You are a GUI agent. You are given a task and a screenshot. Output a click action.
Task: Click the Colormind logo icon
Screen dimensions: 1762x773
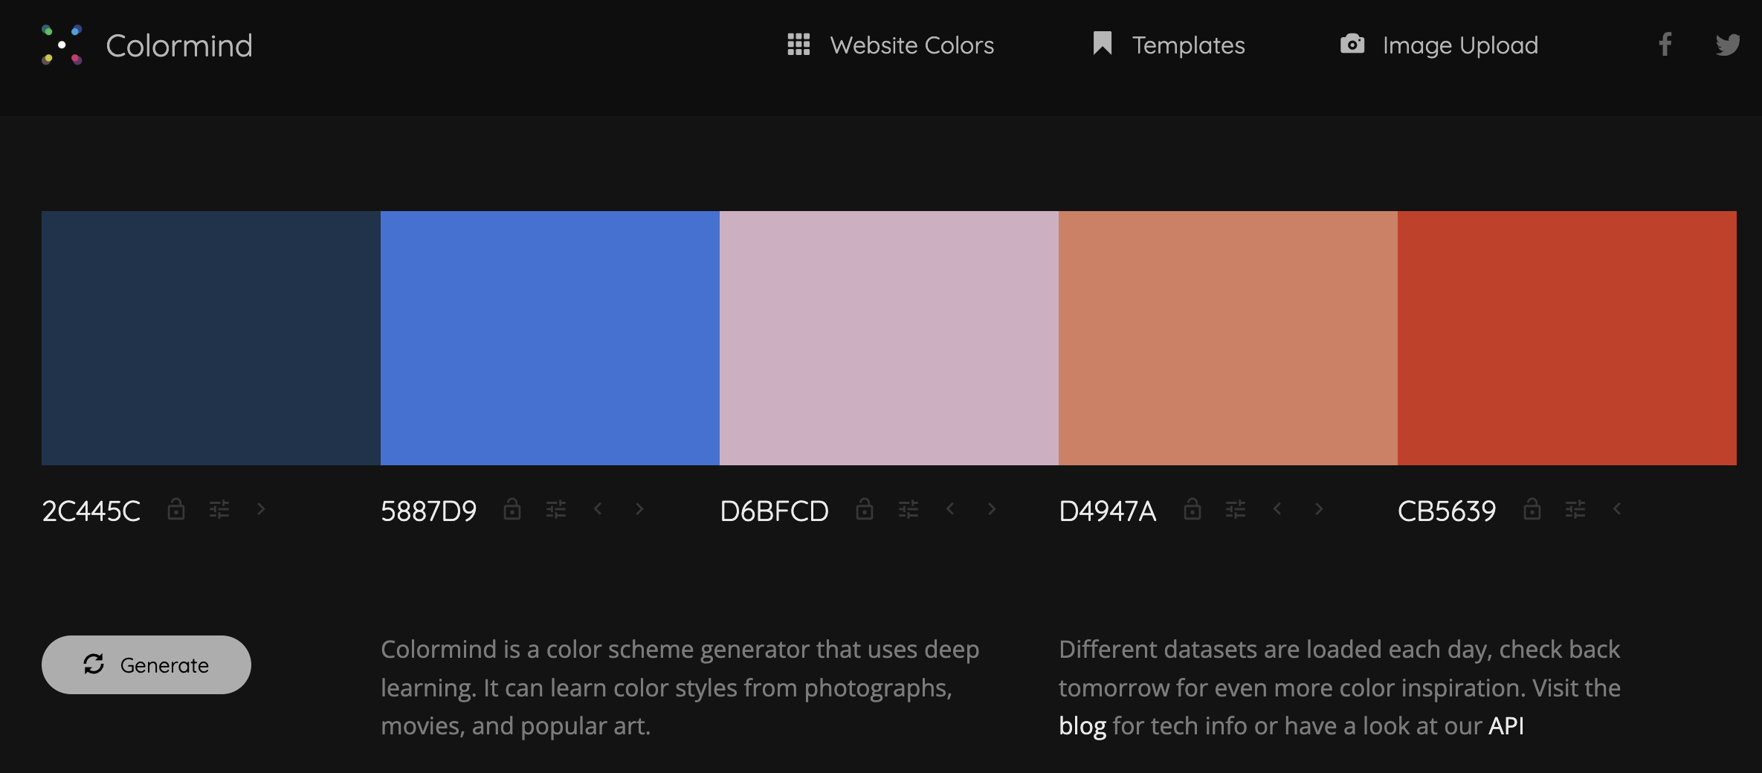coord(62,45)
